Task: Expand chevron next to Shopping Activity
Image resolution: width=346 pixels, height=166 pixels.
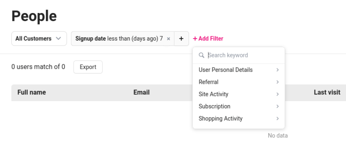Action: (278, 118)
